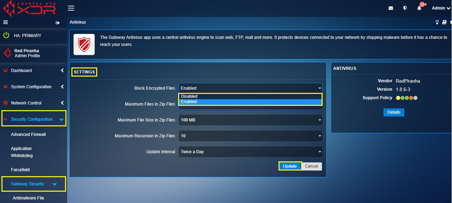The height and width of the screenshot is (203, 452).
Task: Open the sidebar hamburger menu
Action: coord(5,22)
